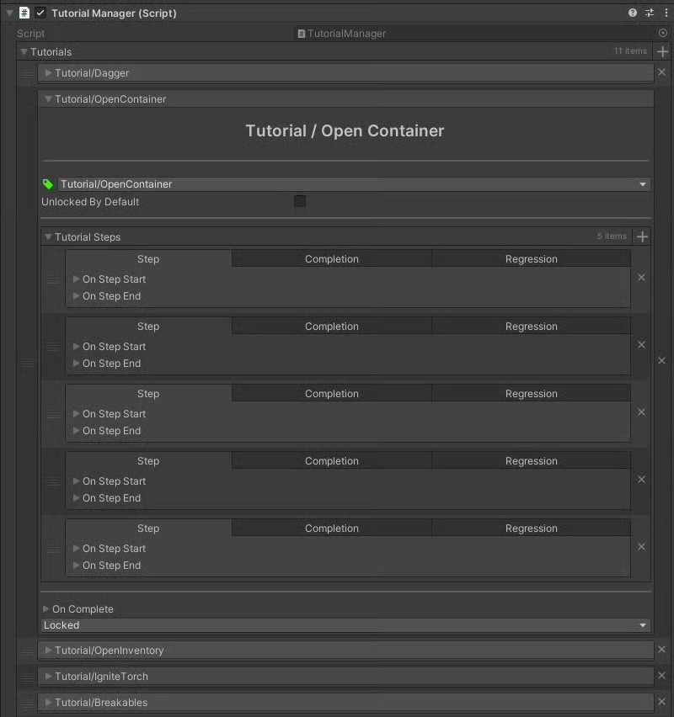Click the drag handle of Tutorial/Dagger
674x717 pixels.
pyautogui.click(x=29, y=73)
